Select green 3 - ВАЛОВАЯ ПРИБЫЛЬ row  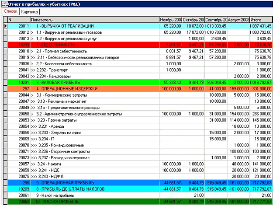[140, 82]
